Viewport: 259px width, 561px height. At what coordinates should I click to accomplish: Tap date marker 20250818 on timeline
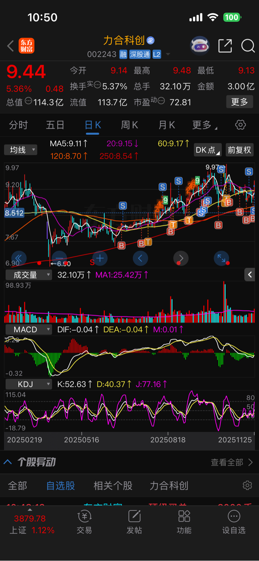[168, 440]
